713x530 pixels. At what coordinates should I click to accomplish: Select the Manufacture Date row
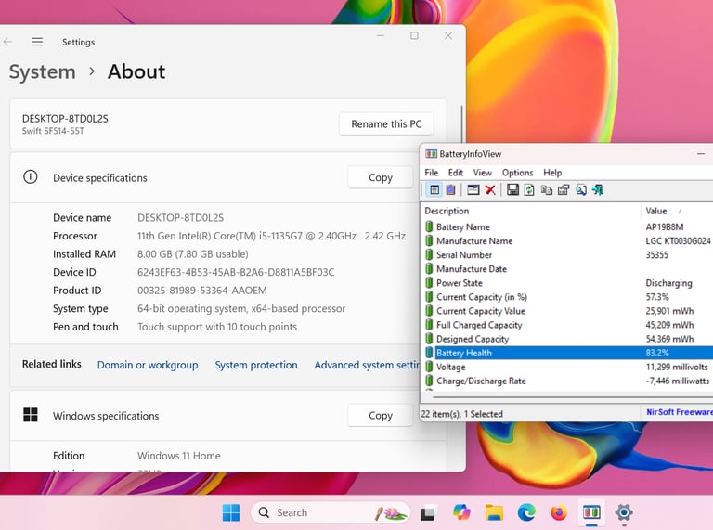(x=567, y=269)
